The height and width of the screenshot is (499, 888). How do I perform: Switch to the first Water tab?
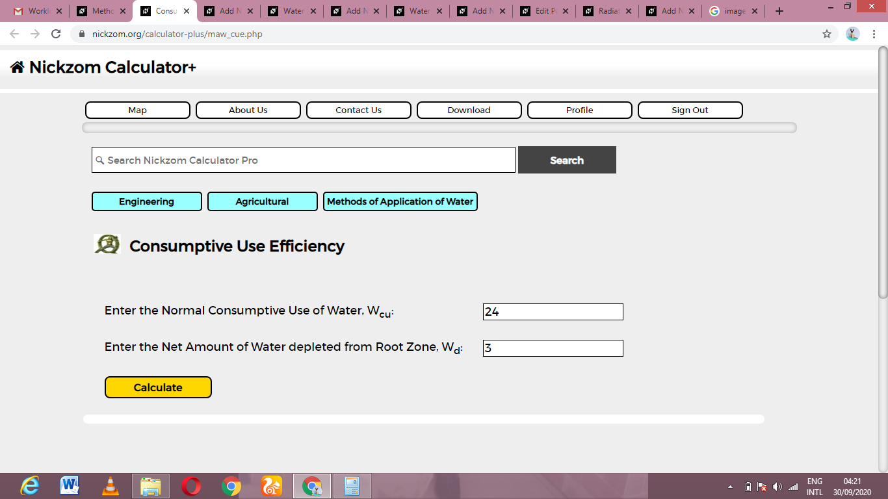point(290,11)
